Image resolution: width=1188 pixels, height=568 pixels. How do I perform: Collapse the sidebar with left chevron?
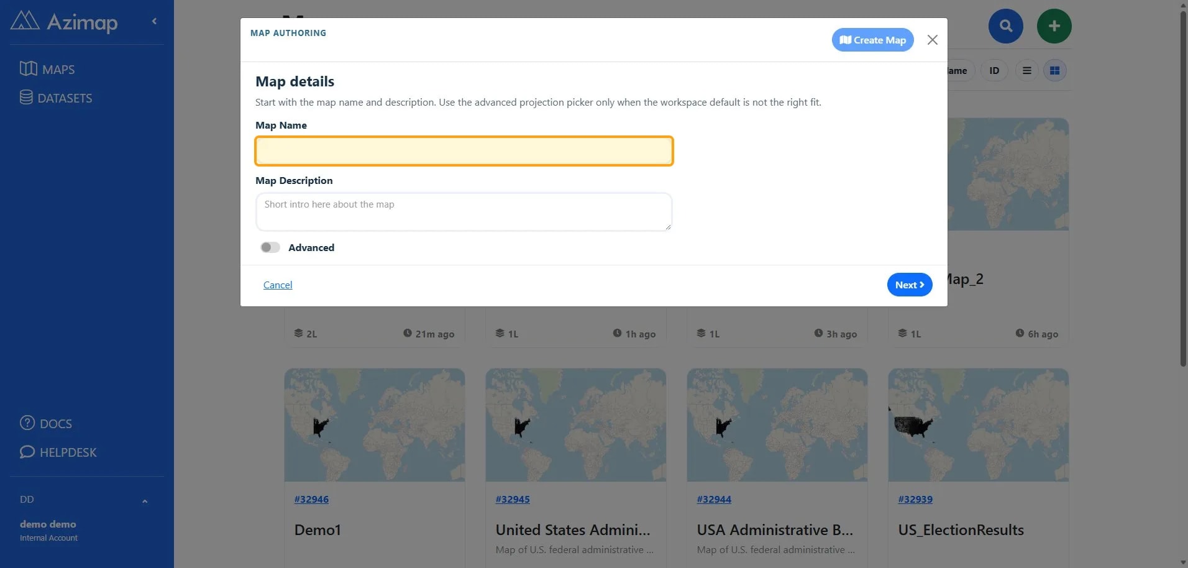pos(154,21)
